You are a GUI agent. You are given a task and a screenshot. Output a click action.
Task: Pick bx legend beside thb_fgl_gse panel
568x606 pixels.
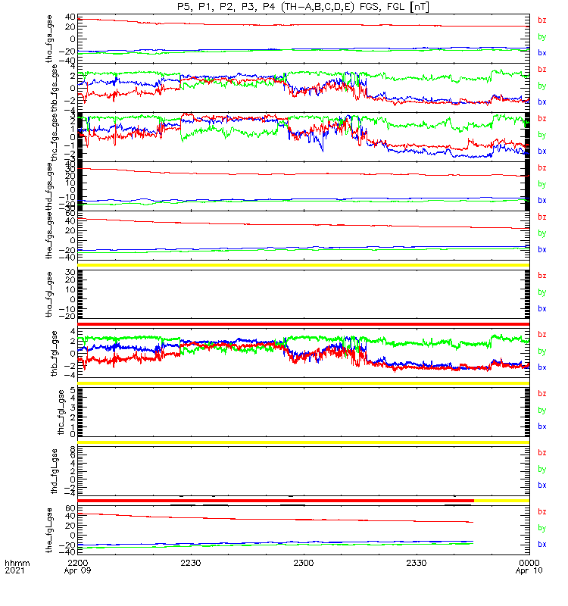click(542, 367)
